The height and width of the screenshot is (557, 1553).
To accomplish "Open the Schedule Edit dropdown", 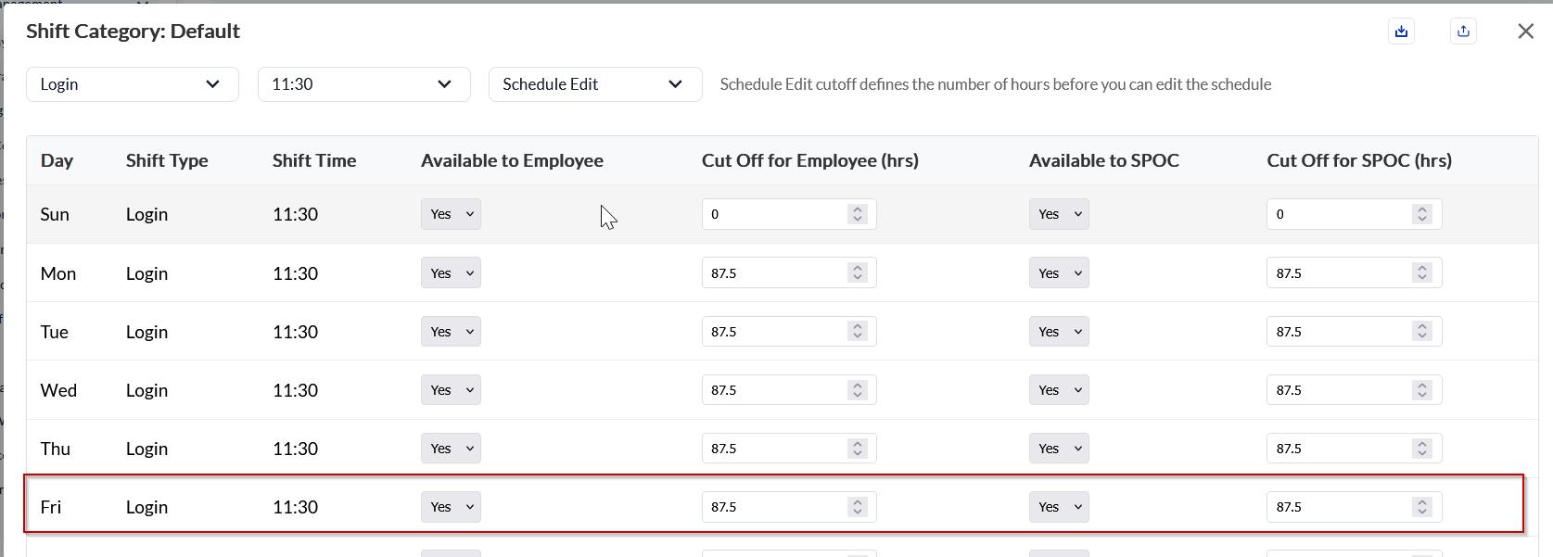I will (x=594, y=84).
